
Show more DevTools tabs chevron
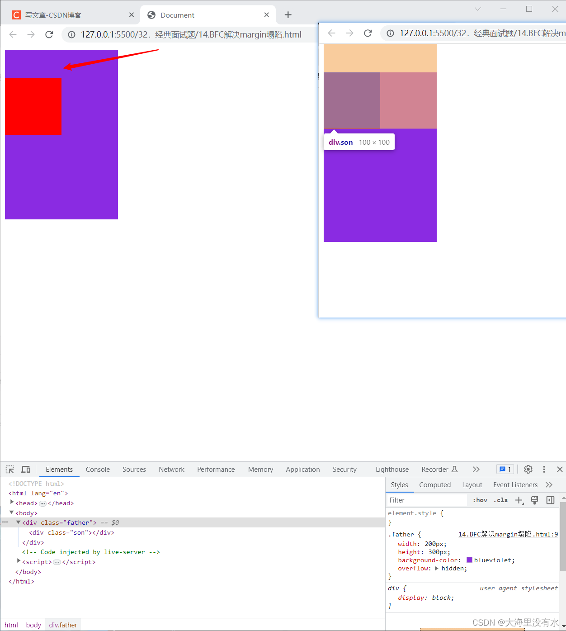(x=476, y=470)
